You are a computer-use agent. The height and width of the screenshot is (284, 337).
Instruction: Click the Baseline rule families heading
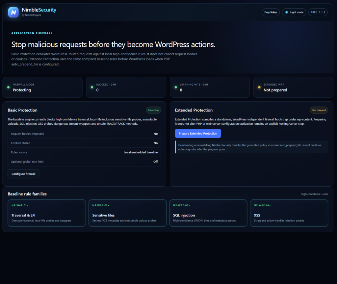(x=27, y=194)
